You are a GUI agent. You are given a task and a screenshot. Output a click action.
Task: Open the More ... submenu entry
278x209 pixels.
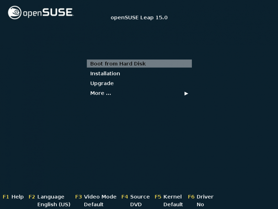(x=101, y=93)
